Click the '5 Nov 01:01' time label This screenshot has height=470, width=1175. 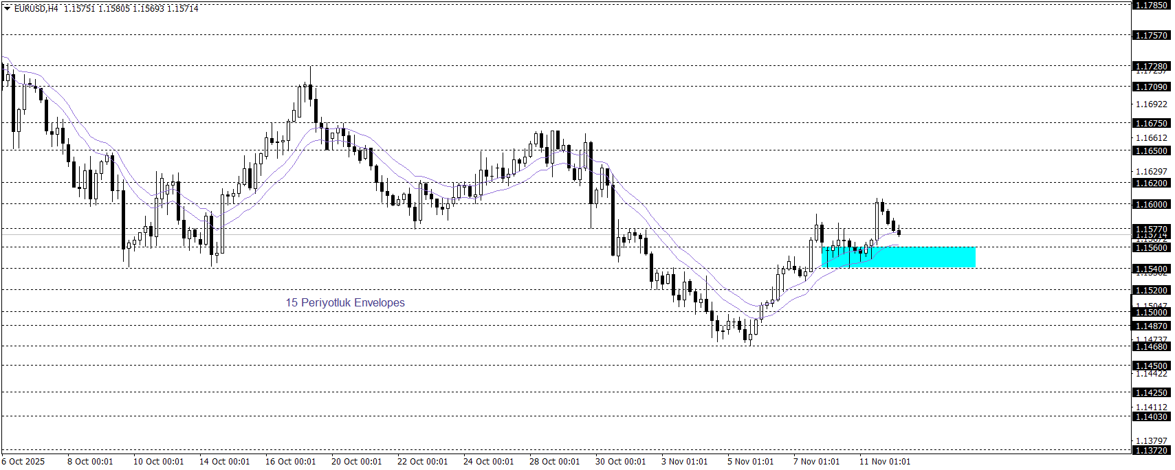(751, 462)
